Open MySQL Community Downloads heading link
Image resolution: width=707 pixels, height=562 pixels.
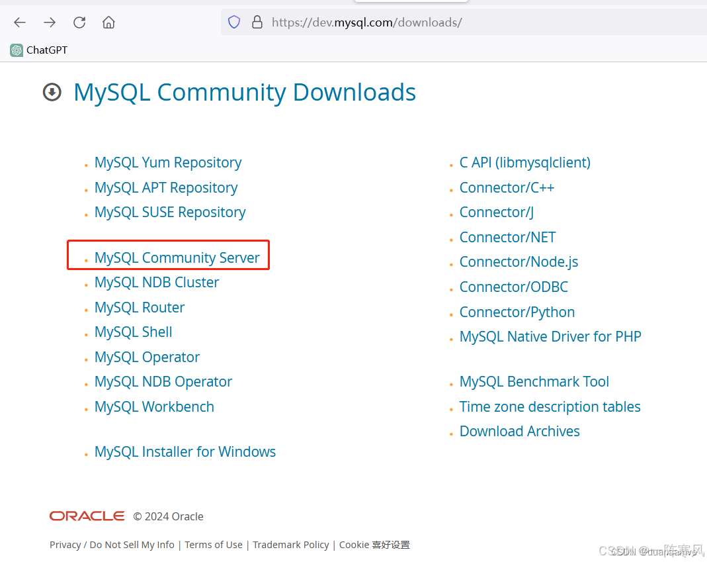[x=245, y=93]
